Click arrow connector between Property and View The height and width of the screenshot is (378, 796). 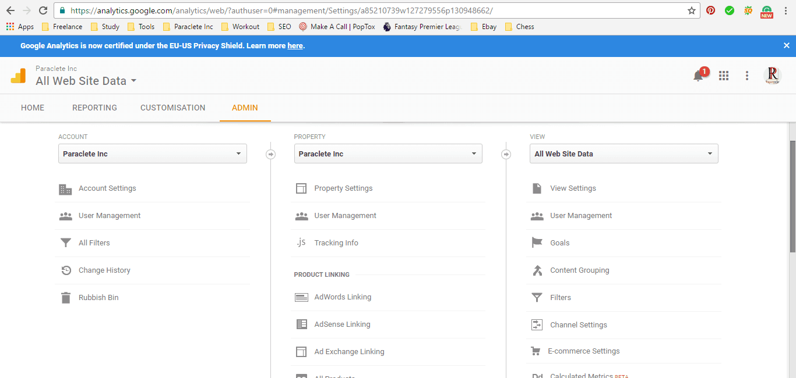click(x=506, y=154)
